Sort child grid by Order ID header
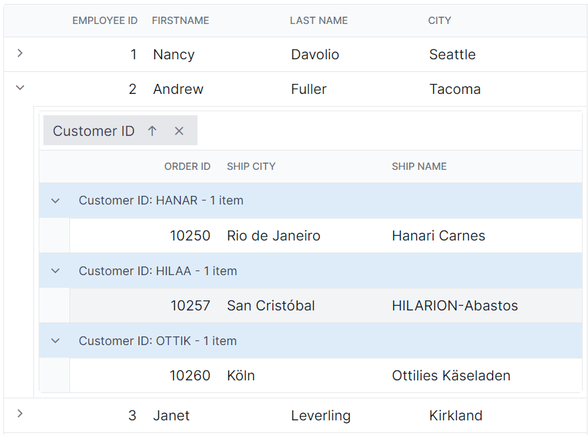This screenshot has width=588, height=435. (187, 167)
